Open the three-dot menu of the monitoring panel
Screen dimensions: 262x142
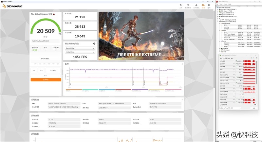pyautogui.click(x=182, y=64)
